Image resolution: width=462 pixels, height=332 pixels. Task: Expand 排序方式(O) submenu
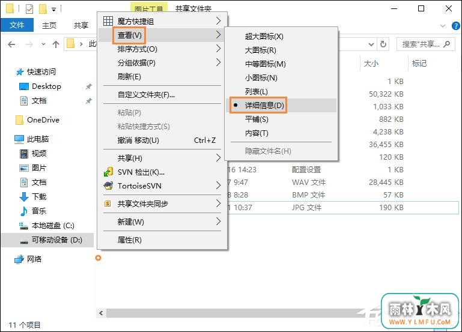[x=162, y=49]
